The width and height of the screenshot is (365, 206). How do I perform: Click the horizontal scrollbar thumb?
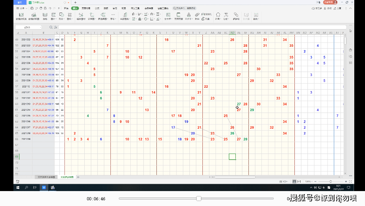click(235, 177)
